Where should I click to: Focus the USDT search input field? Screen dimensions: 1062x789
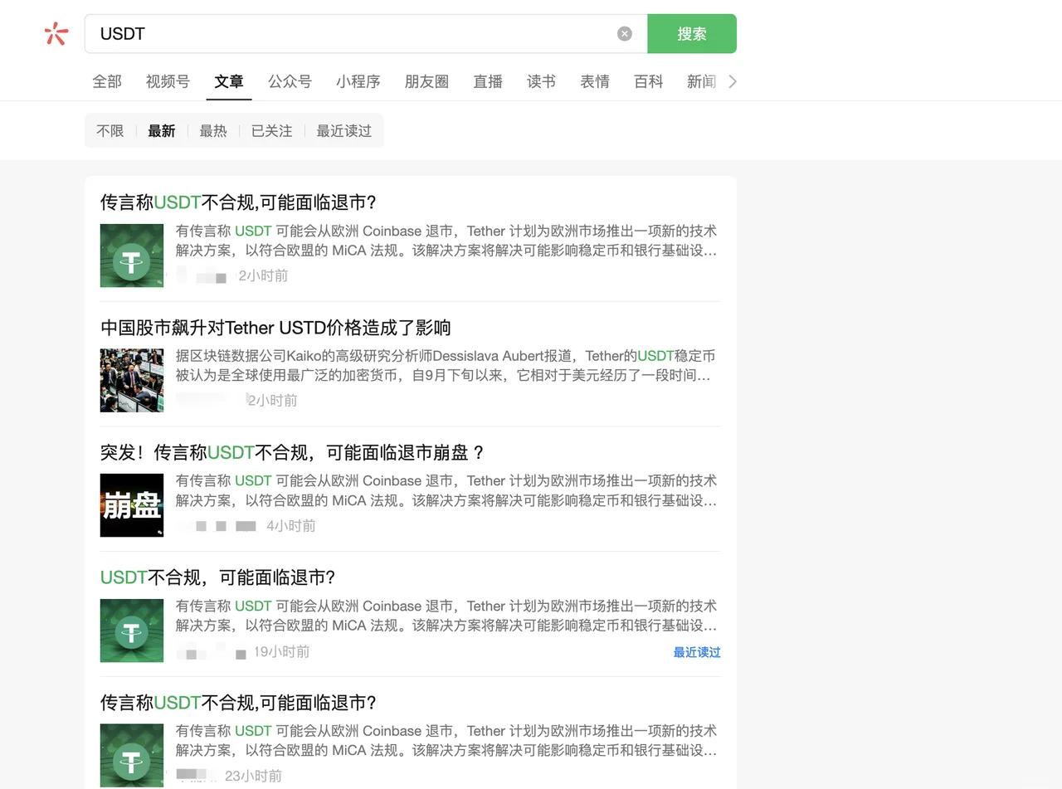coord(366,33)
